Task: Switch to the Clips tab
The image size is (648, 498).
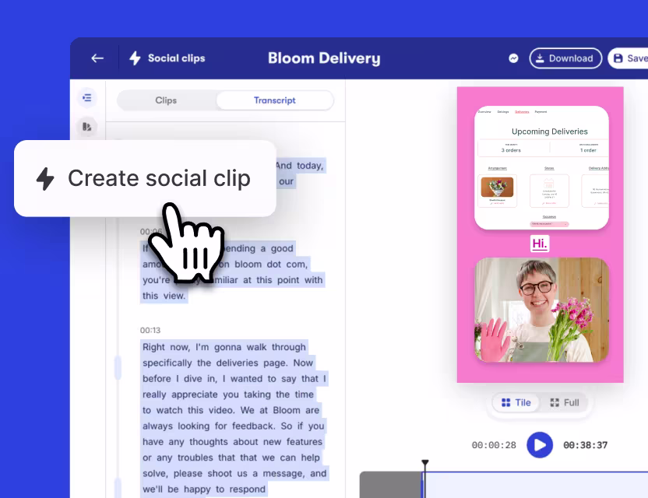Action: (x=166, y=100)
